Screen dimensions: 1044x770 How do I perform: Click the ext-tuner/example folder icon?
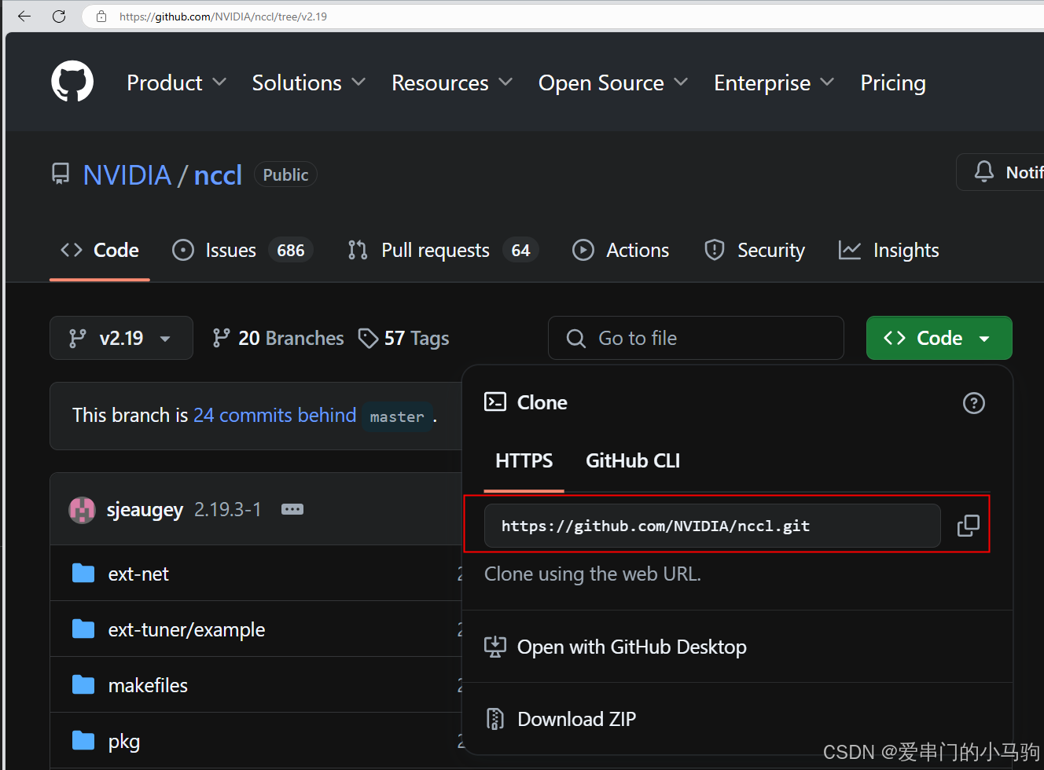coord(83,629)
